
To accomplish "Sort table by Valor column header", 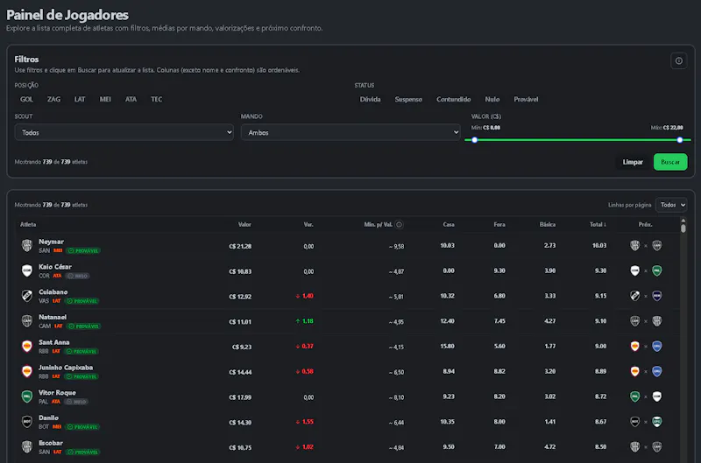I will point(244,225).
